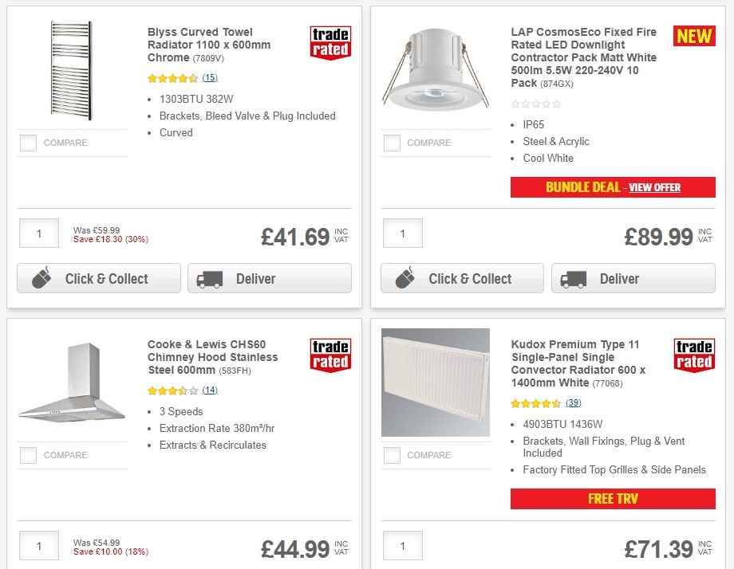Screen dimensions: 734x569
Task: Tick the COMPARE checkbox for Blyss Curved Towel Radiator
Action: click(x=28, y=143)
